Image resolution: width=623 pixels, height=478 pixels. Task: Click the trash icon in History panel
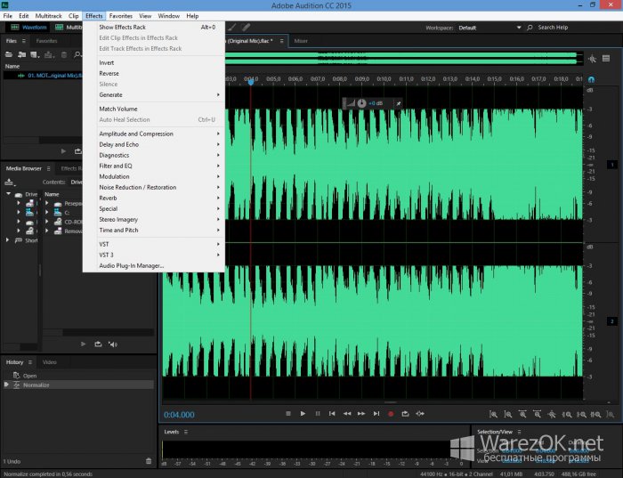(x=149, y=461)
